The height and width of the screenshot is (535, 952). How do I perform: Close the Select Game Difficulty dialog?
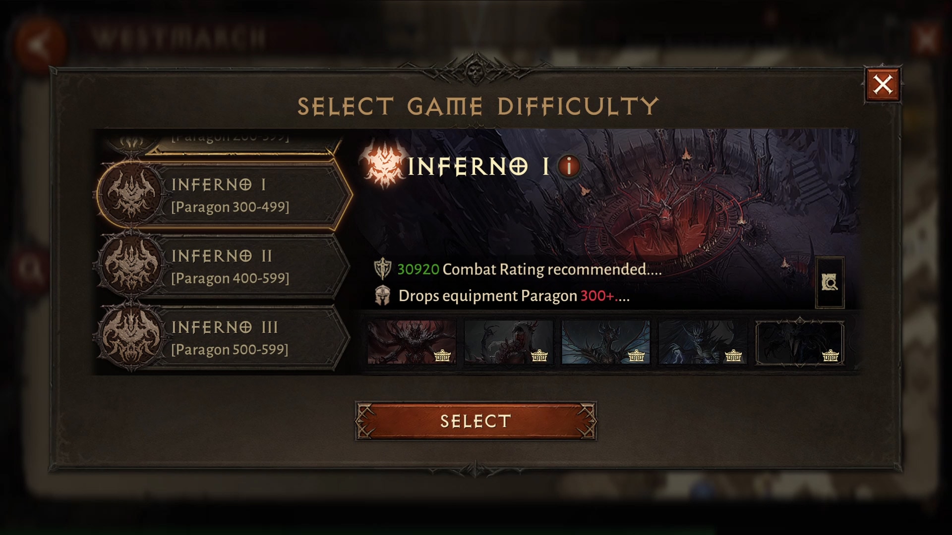coord(883,84)
